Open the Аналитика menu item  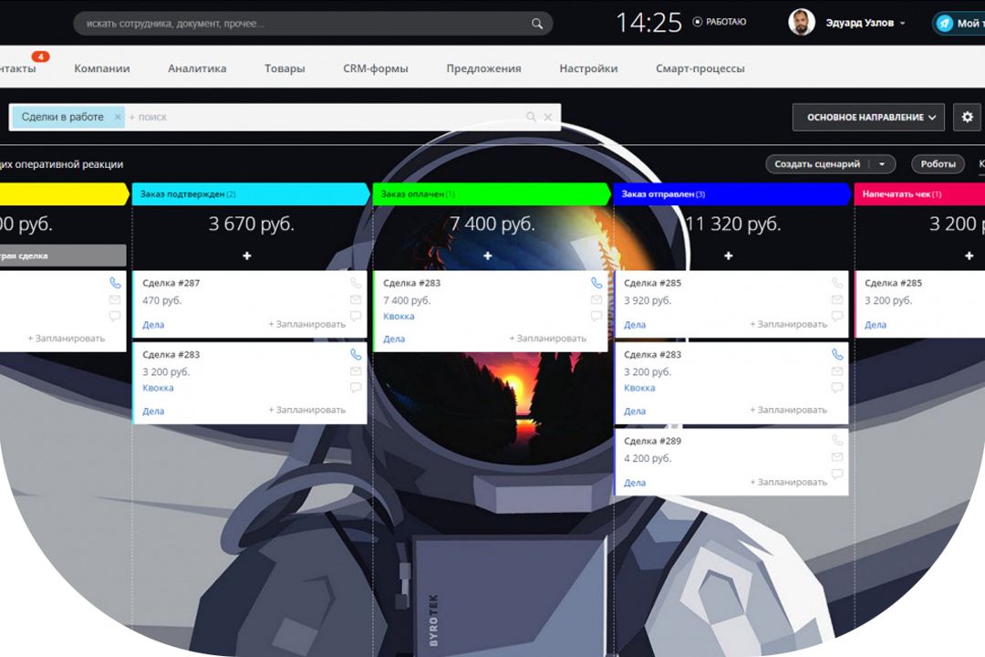tap(197, 68)
